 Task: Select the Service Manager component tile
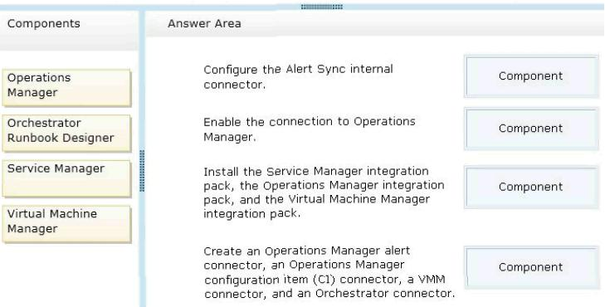(x=66, y=178)
